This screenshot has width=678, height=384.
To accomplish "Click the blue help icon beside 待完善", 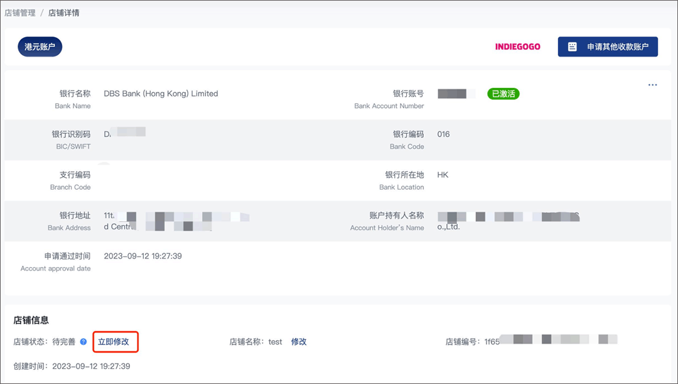I will pyautogui.click(x=83, y=341).
